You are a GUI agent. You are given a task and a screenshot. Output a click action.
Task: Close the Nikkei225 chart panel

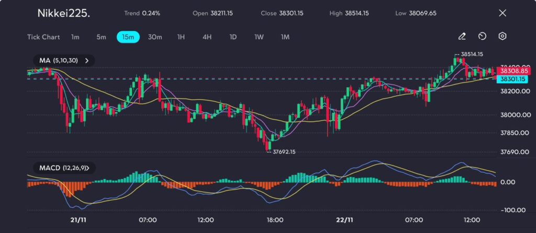502,13
